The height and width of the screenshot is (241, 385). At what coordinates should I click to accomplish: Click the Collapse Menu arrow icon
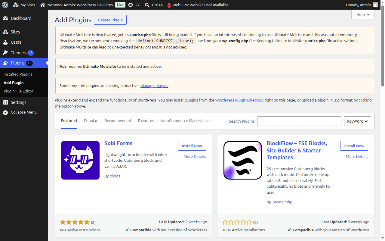pos(5,112)
